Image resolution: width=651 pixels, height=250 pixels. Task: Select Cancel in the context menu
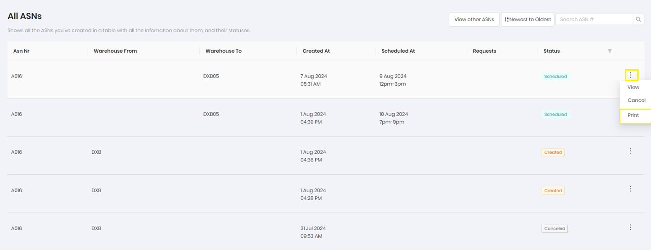[x=635, y=100]
